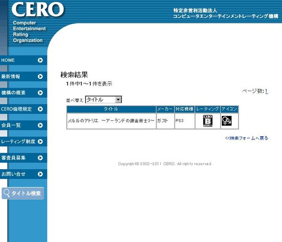Open the レーティング制度 menu item
Viewport: 282px width, 242px height.
pos(23,141)
